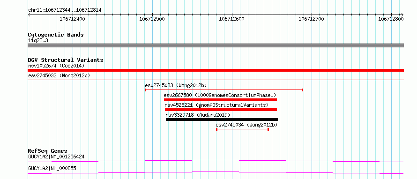Open the esv2745033 (Wong2012b) label
417x179 pixels.
coord(176,85)
